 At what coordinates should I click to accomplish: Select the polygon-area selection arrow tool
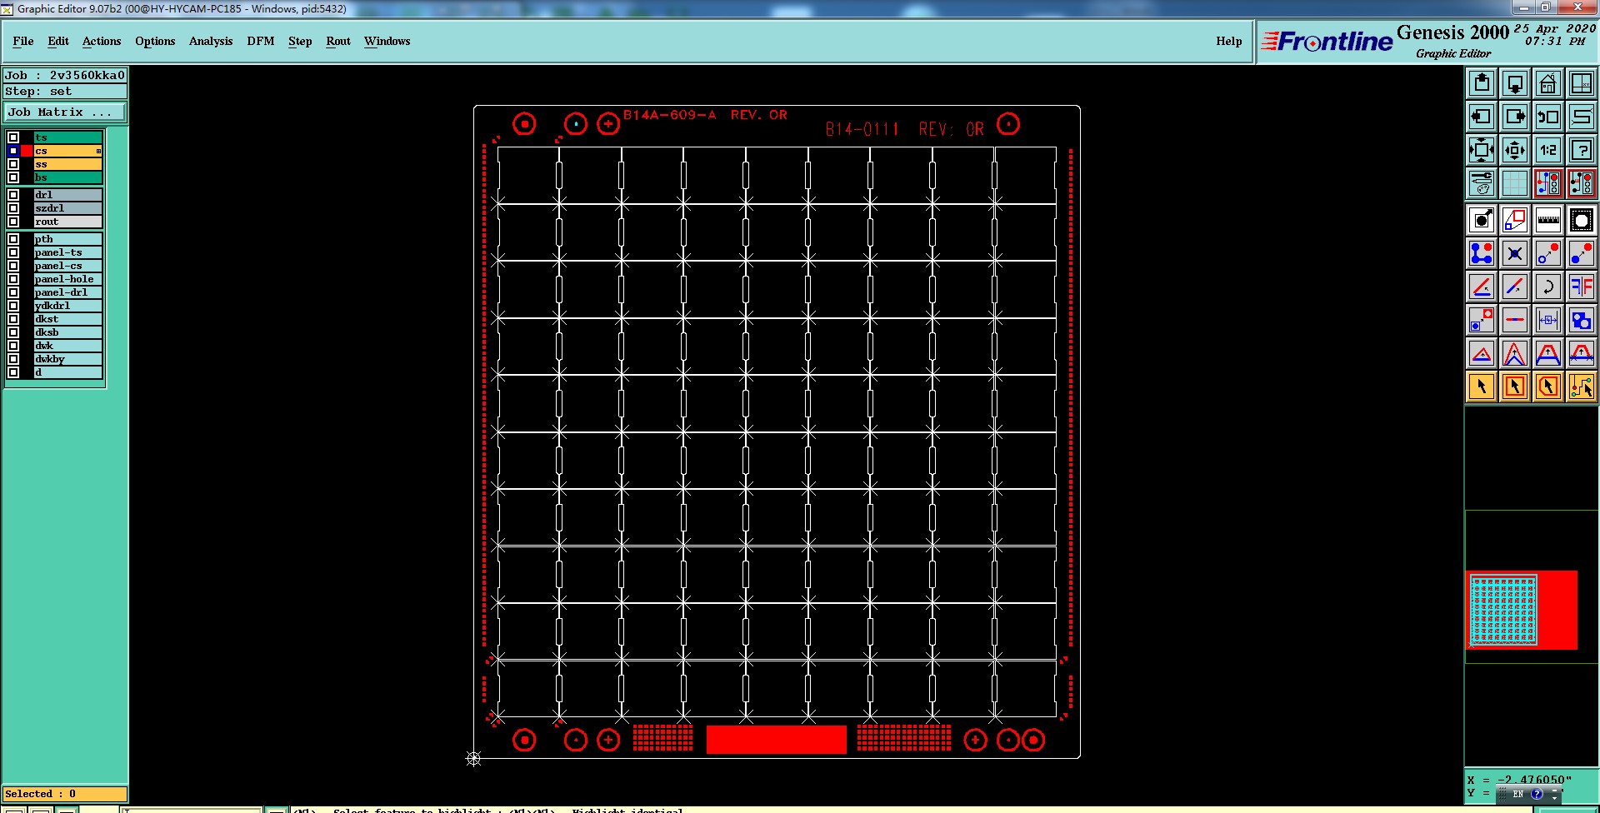click(x=1548, y=387)
